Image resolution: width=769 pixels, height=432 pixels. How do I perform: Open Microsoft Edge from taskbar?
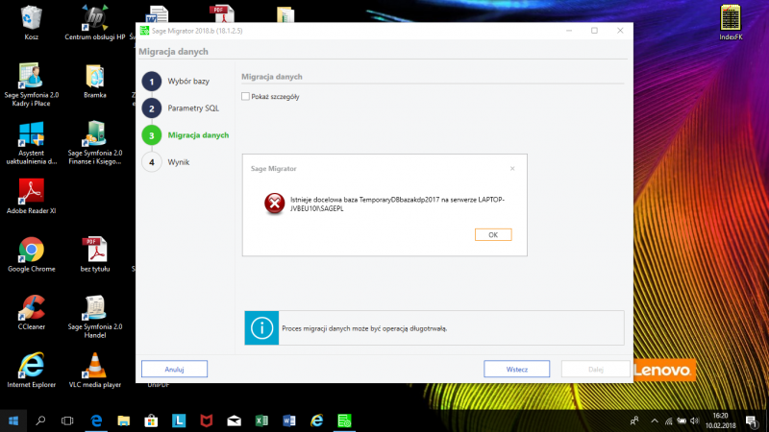[x=96, y=420]
